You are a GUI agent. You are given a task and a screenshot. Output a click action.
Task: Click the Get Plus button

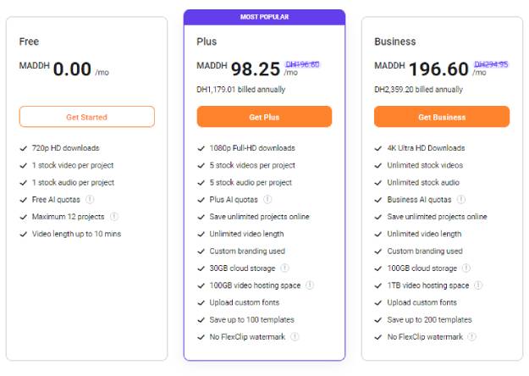coord(264,117)
